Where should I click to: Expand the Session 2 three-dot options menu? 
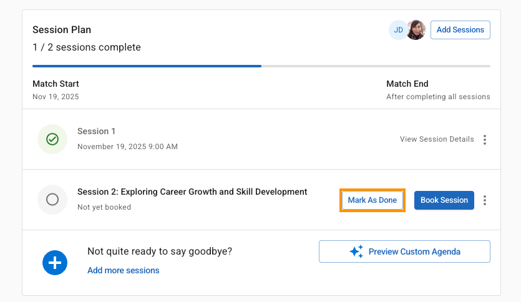[x=485, y=200]
